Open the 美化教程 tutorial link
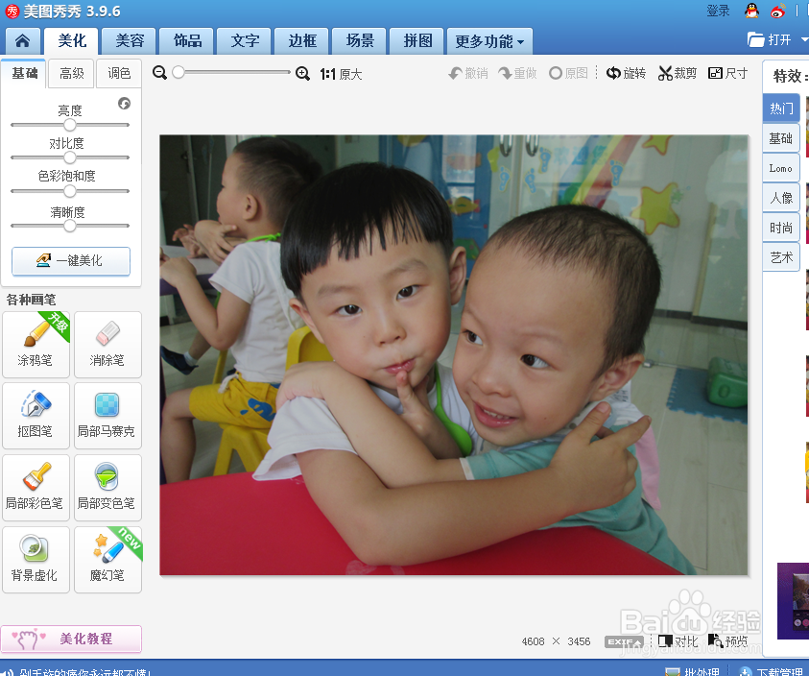 coord(71,639)
